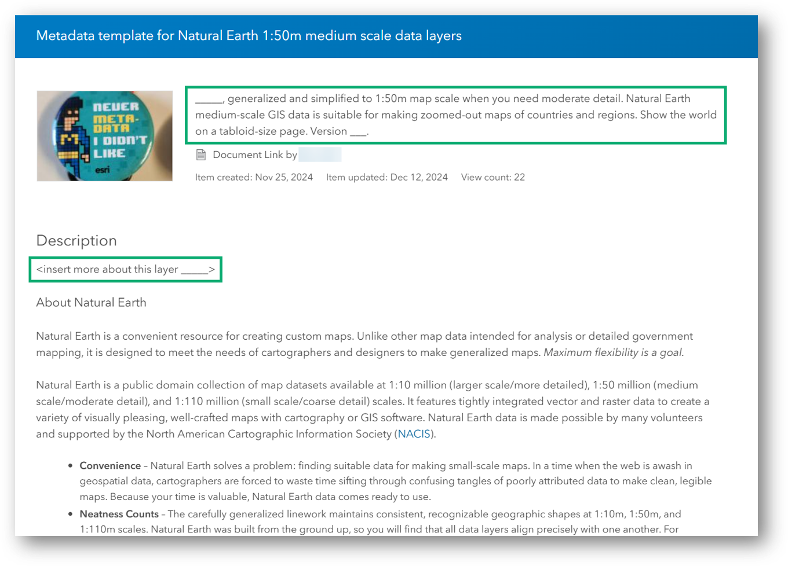The width and height of the screenshot is (788, 566).
Task: Click the italic 'Maximum flexibility is a goal.' text
Action: click(x=614, y=352)
